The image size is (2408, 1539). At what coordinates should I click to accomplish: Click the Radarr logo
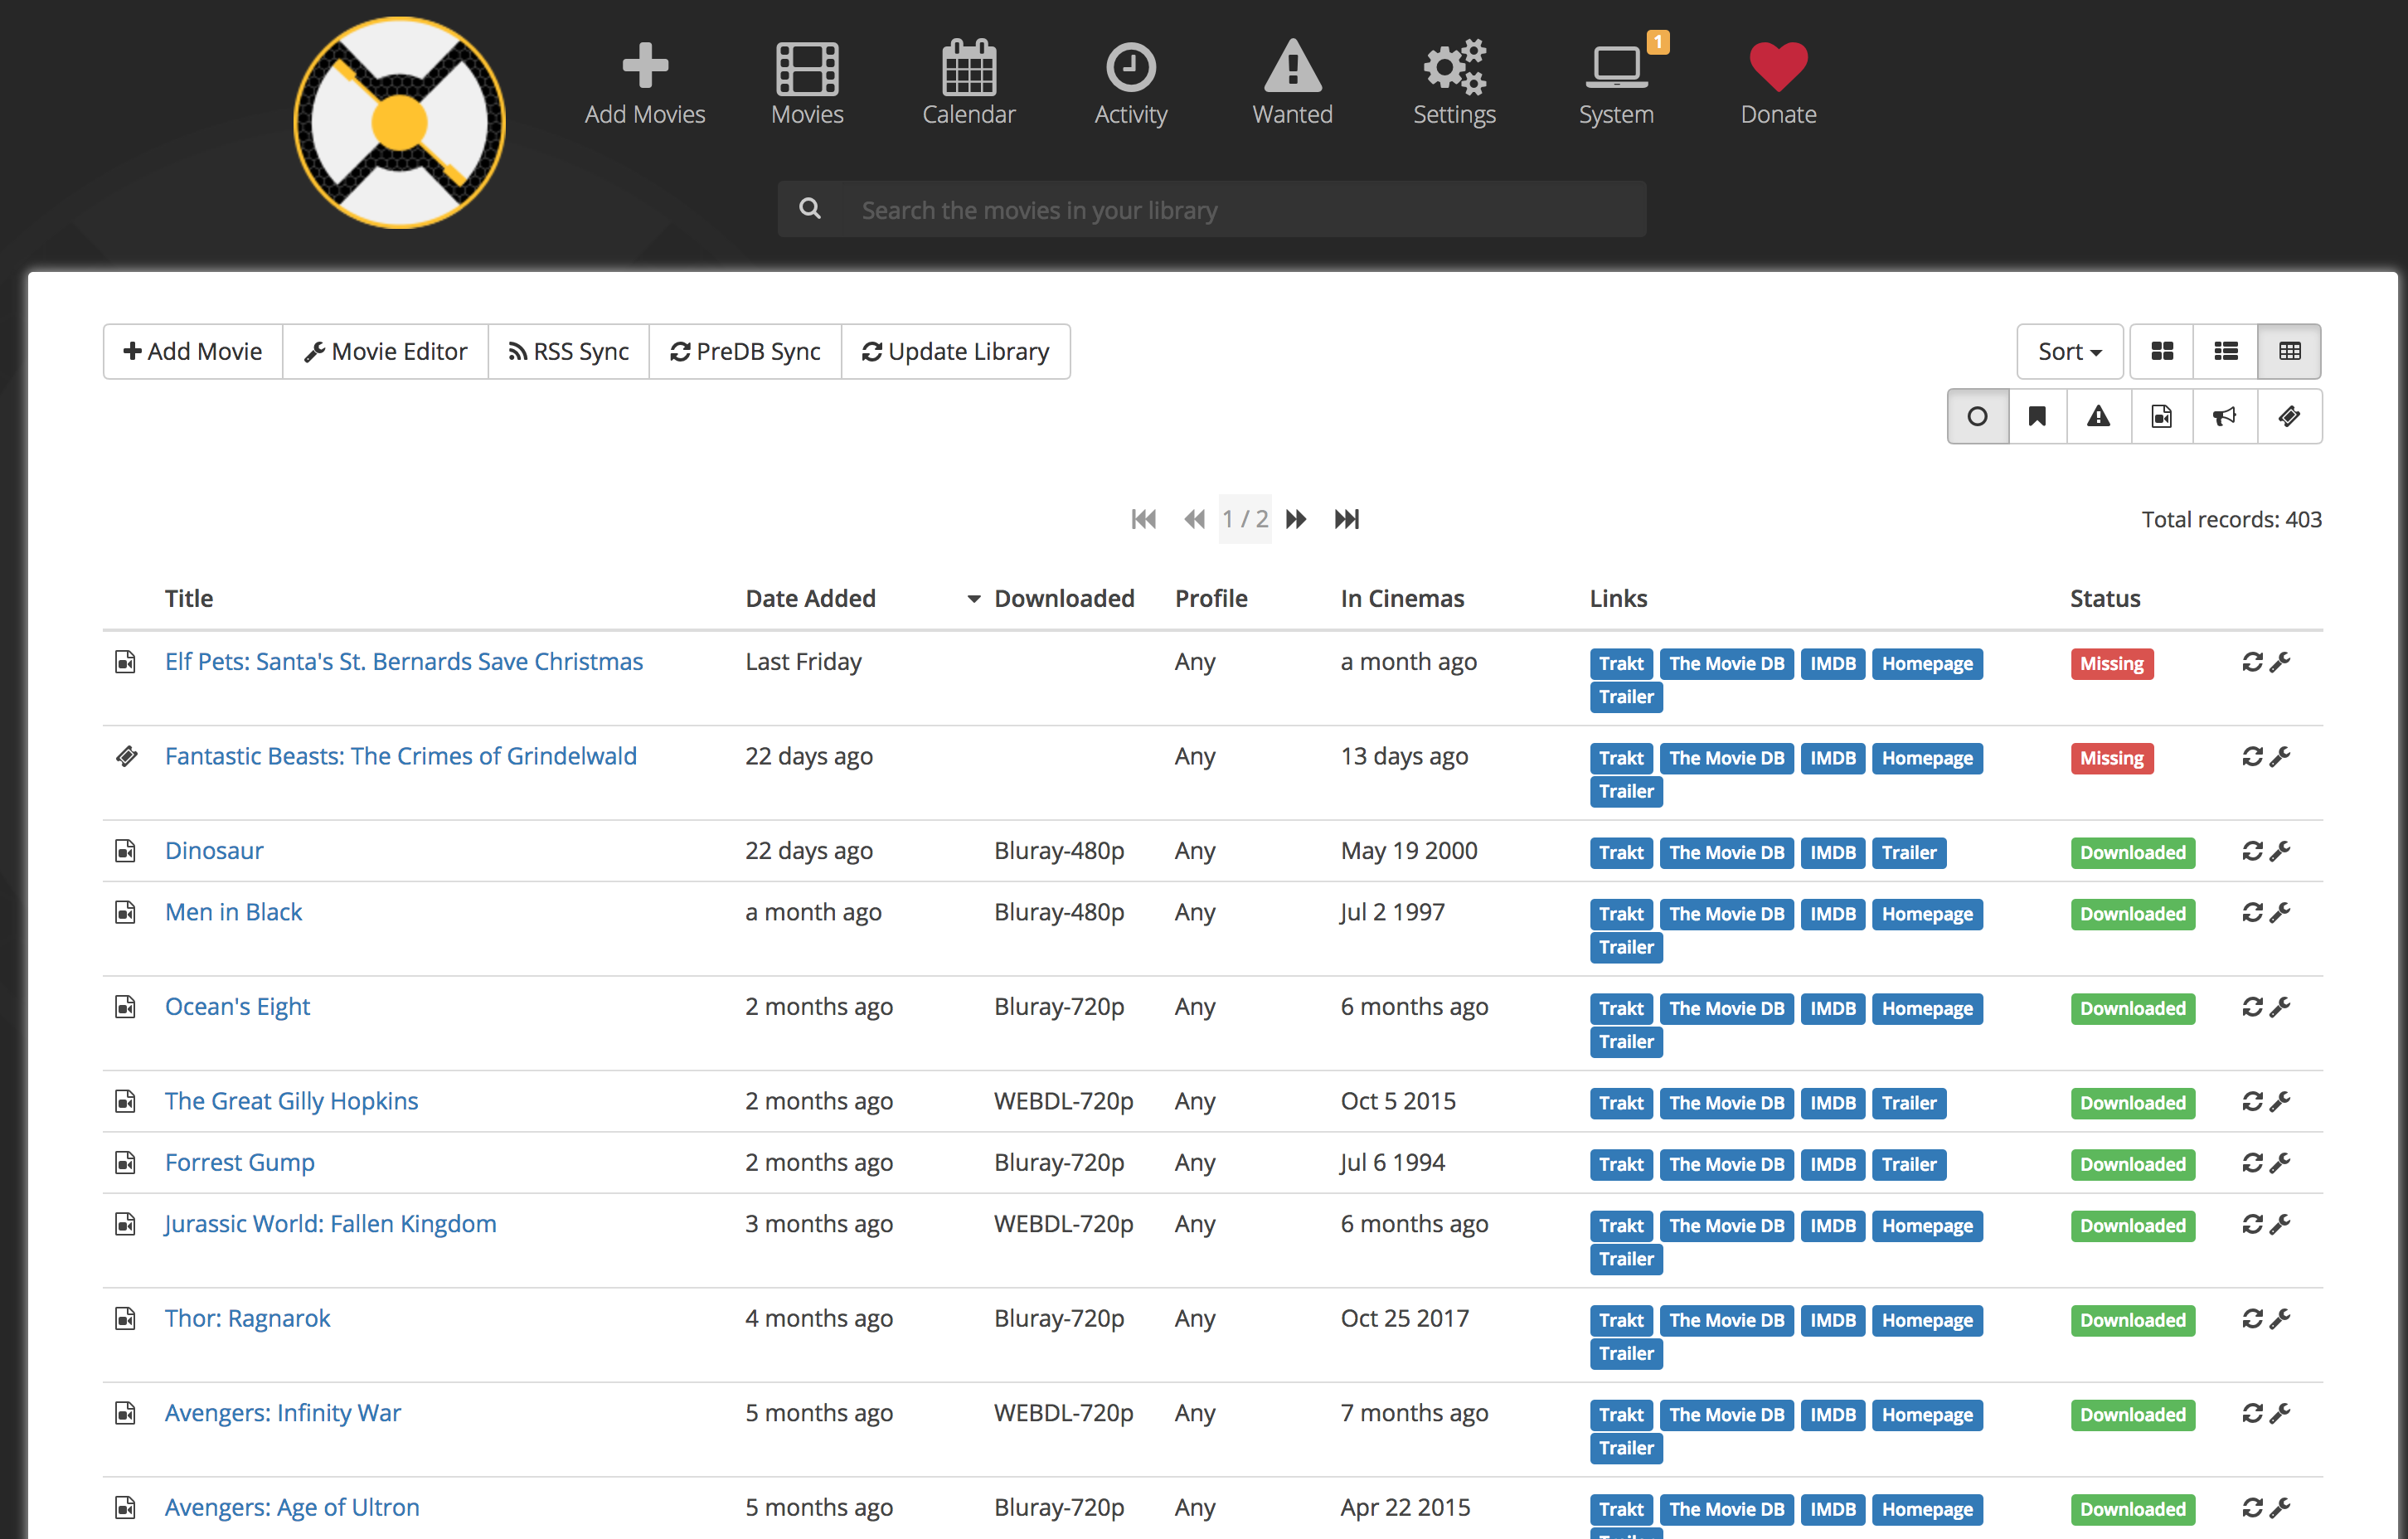(x=400, y=123)
